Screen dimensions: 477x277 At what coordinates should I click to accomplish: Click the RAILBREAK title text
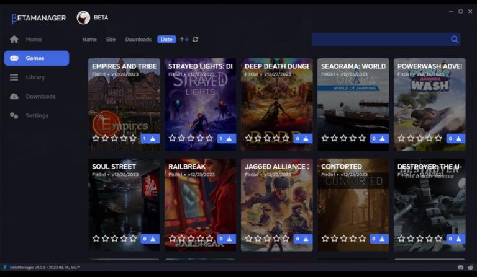(x=187, y=167)
